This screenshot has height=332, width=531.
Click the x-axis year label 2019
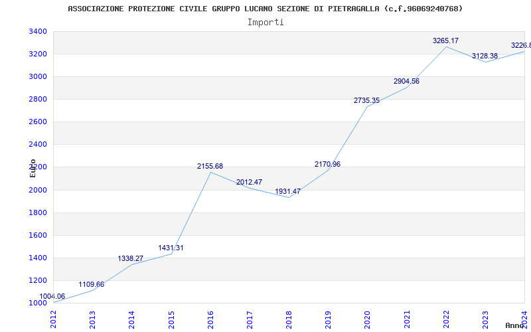(328, 320)
